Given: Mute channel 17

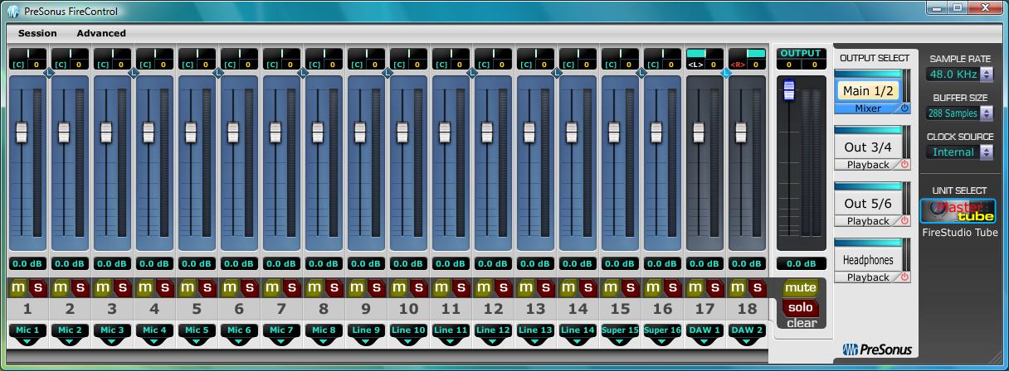Looking at the screenshot, I should point(694,287).
